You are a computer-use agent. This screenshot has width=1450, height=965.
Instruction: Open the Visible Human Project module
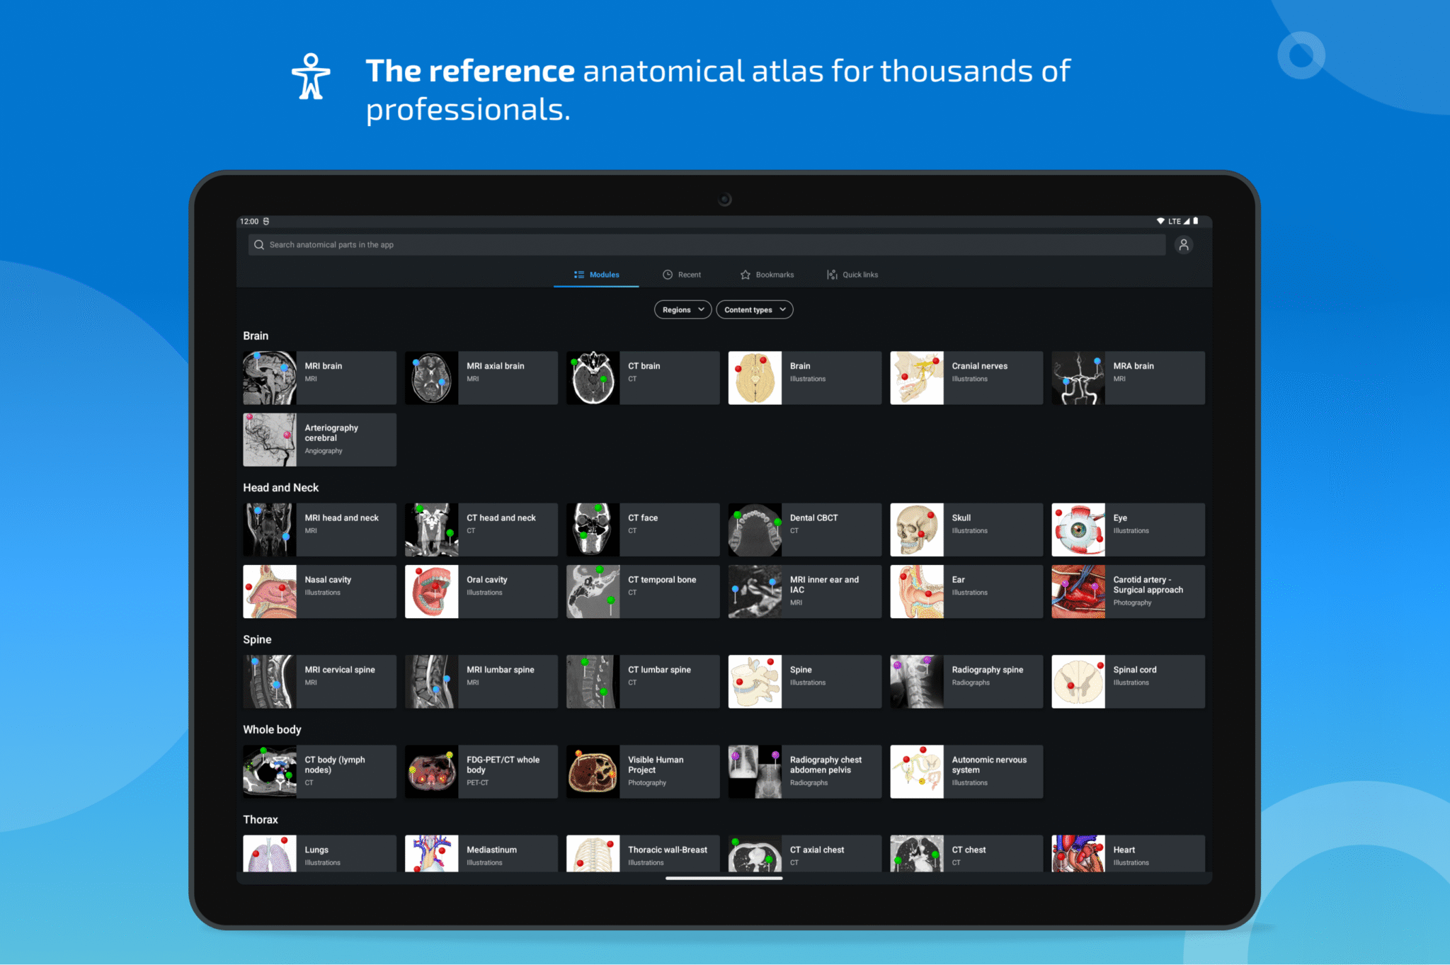pos(641,771)
